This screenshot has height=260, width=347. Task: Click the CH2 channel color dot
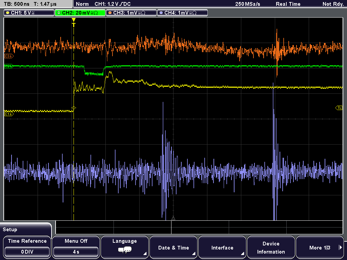[x=59, y=13]
